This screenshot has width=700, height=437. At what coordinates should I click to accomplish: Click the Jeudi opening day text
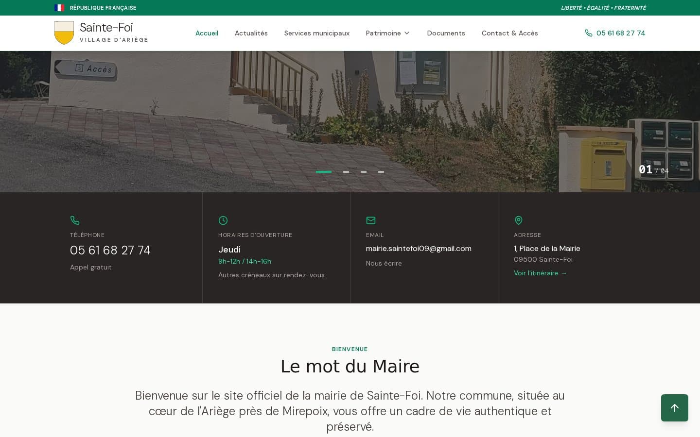point(229,250)
